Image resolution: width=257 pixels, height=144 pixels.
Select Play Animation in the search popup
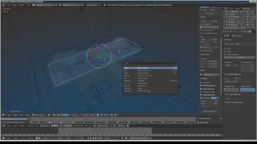click(150, 68)
